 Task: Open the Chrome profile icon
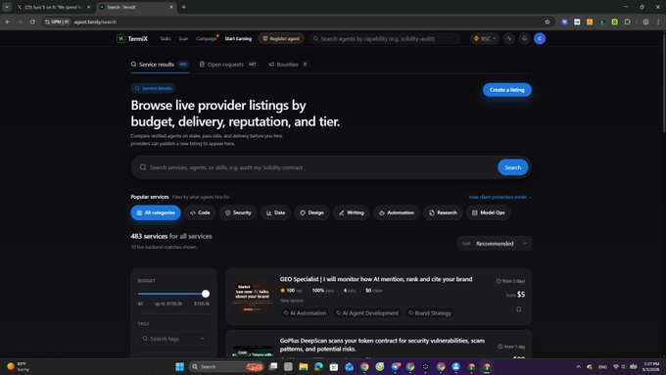[x=645, y=22]
